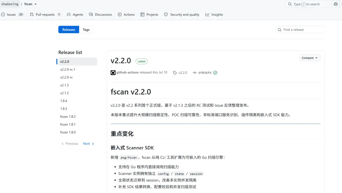Click the Actions play icon
The height and width of the screenshot is (193, 342).
pyautogui.click(x=120, y=15)
